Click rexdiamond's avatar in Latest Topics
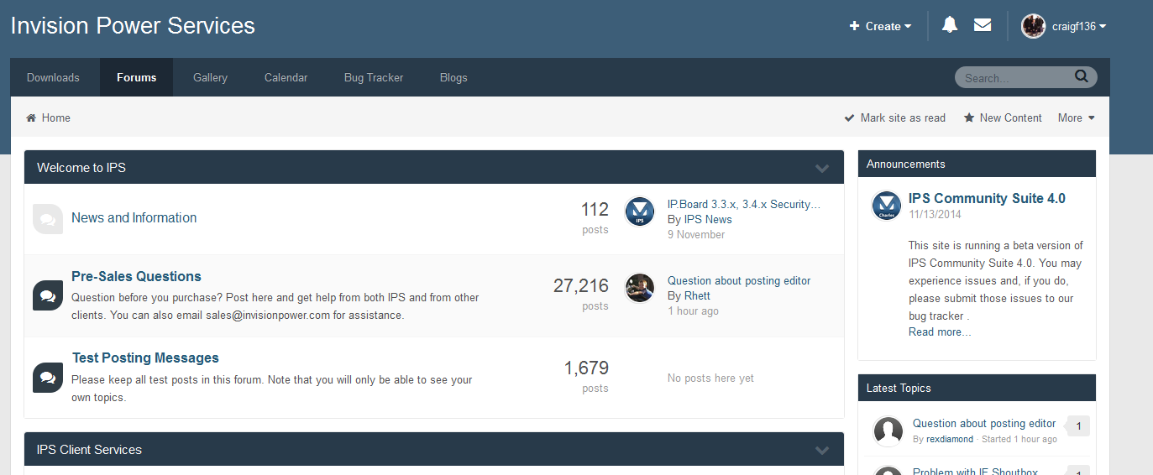Image resolution: width=1153 pixels, height=475 pixels. coord(888,431)
